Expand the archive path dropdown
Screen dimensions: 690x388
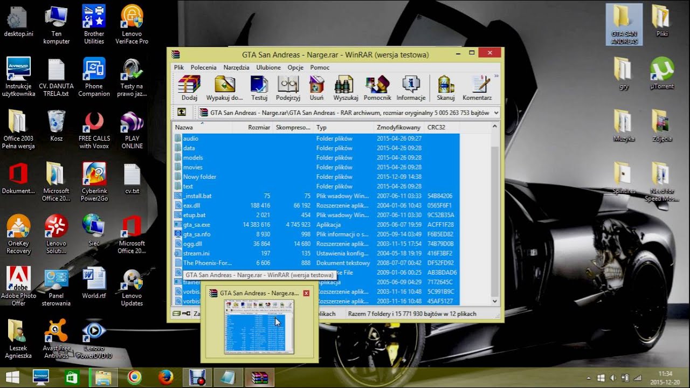click(496, 113)
